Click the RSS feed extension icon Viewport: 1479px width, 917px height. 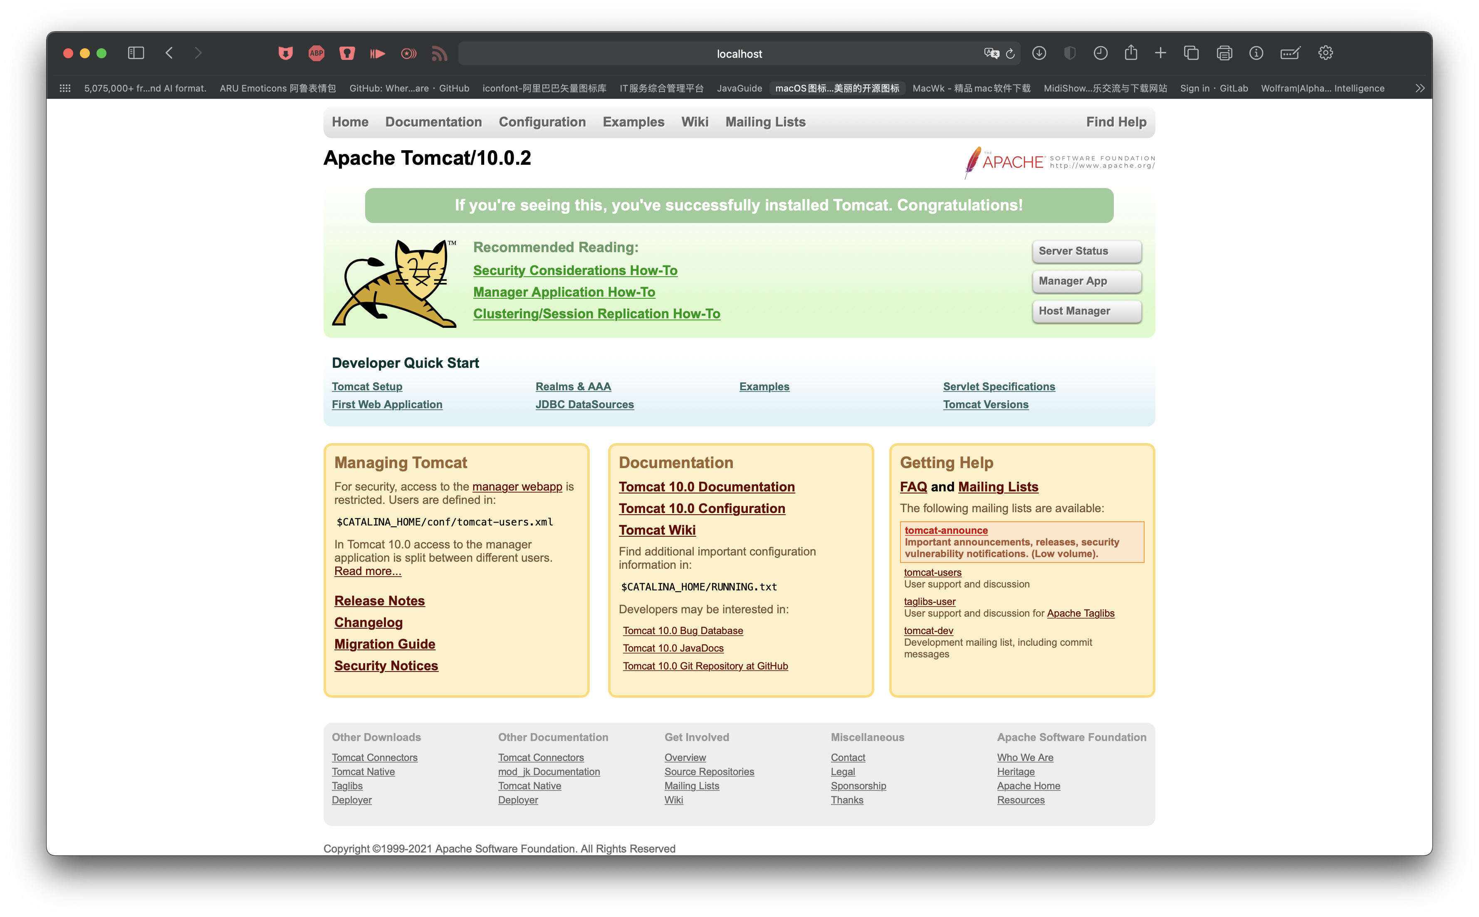click(439, 53)
